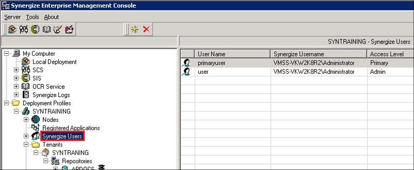Click the Nodes globe icon

click(36, 119)
